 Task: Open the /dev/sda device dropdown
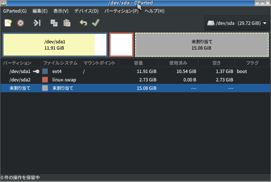tap(237, 23)
